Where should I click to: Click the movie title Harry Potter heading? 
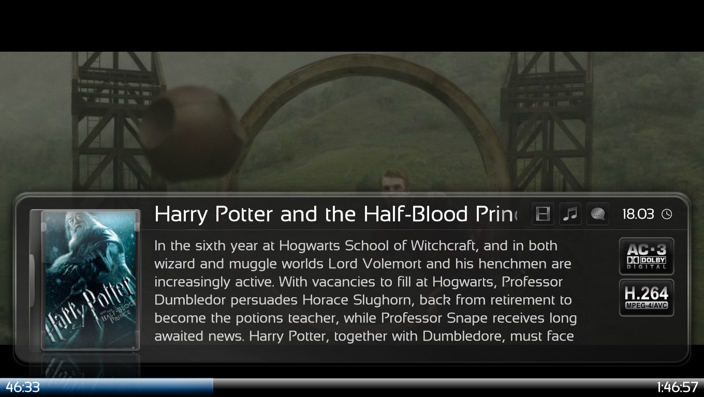click(336, 214)
